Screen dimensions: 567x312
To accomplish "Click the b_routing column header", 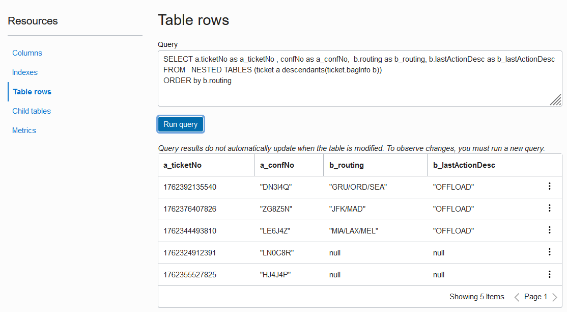I will pyautogui.click(x=347, y=165).
